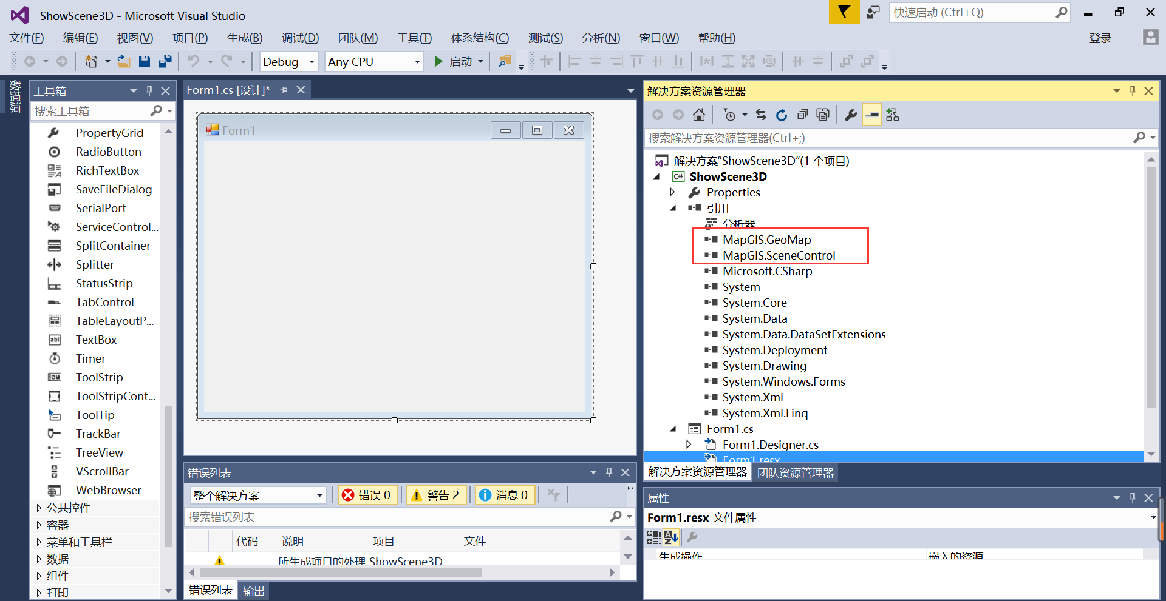Click the account avatar icon top right

pos(1150,38)
